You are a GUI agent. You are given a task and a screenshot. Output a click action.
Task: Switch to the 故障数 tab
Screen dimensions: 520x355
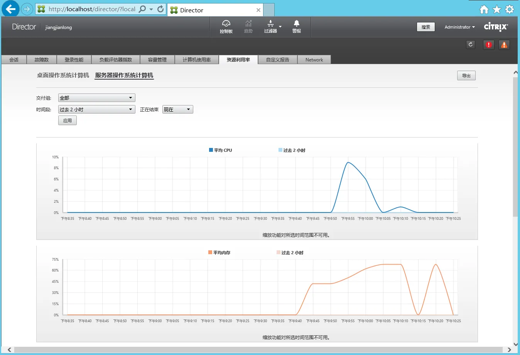pos(41,59)
